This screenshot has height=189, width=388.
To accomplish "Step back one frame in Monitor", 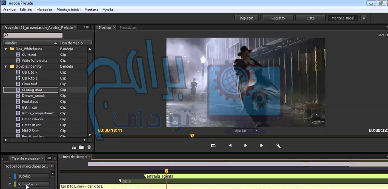I will [x=231, y=146].
